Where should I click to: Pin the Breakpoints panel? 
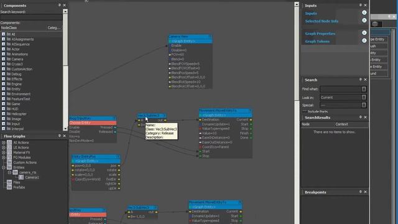[360, 192]
